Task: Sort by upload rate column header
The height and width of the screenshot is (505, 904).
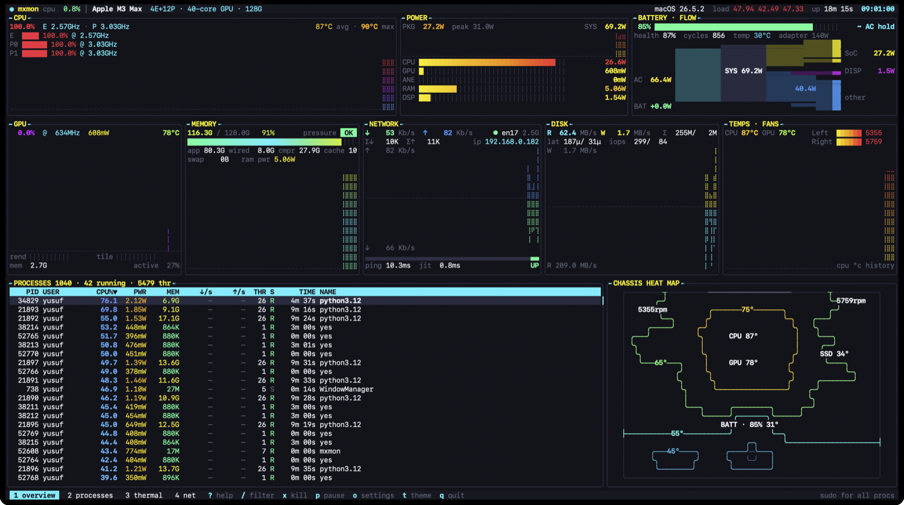Action: [239, 292]
